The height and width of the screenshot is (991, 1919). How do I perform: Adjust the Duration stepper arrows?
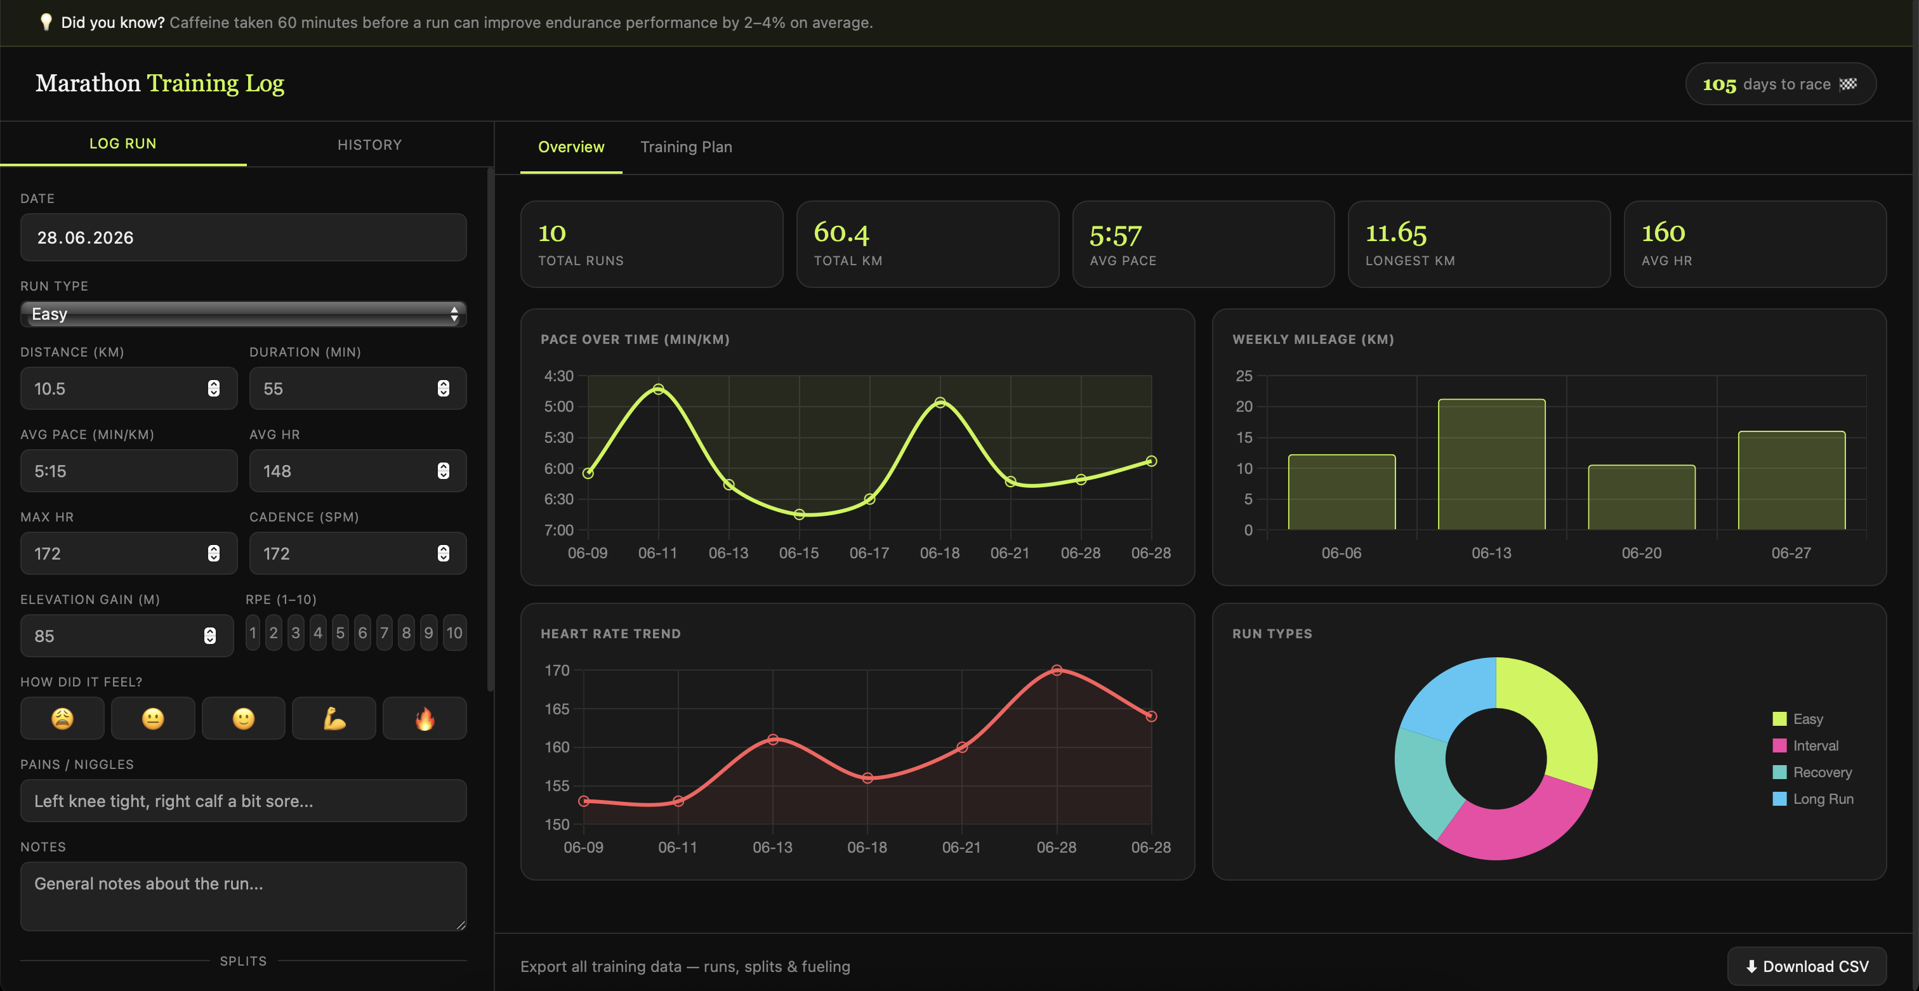pyautogui.click(x=443, y=389)
